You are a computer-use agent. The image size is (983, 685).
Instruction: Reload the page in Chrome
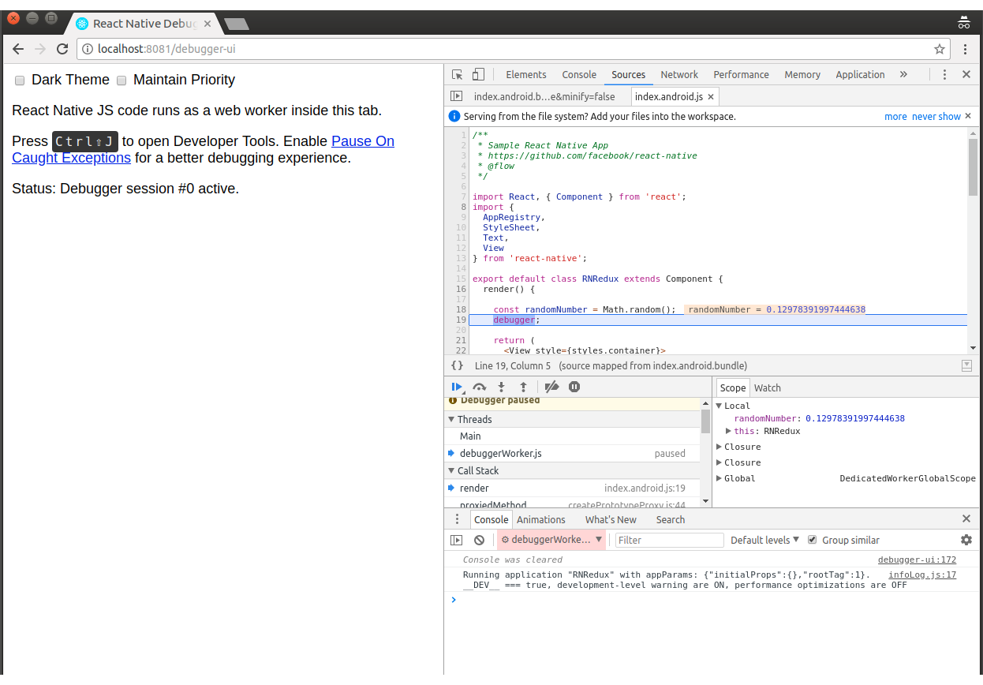pos(62,49)
